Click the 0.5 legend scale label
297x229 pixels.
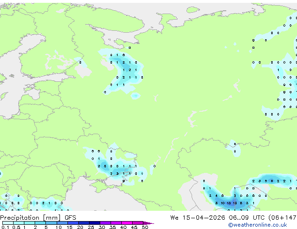(x=16, y=227)
